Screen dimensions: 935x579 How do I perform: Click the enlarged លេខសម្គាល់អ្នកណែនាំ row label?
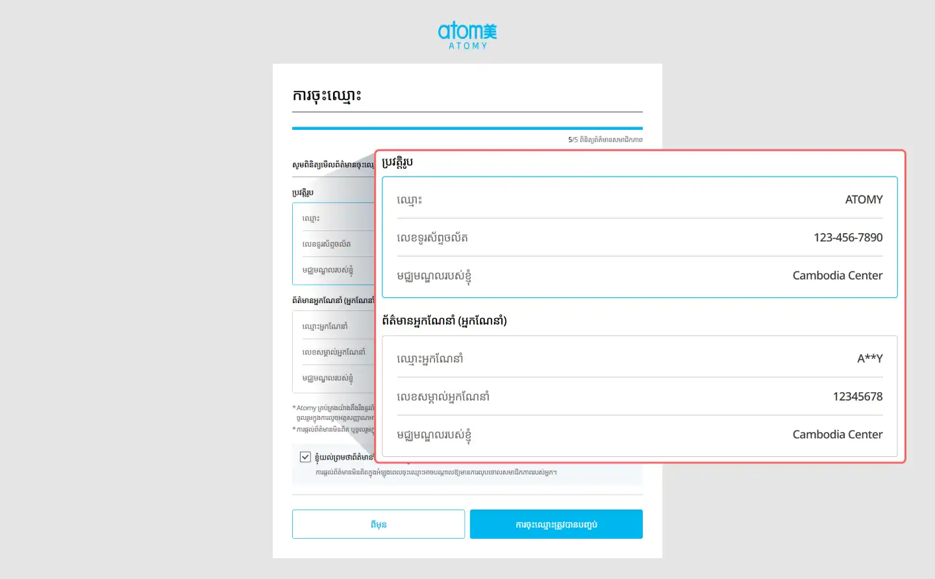443,397
